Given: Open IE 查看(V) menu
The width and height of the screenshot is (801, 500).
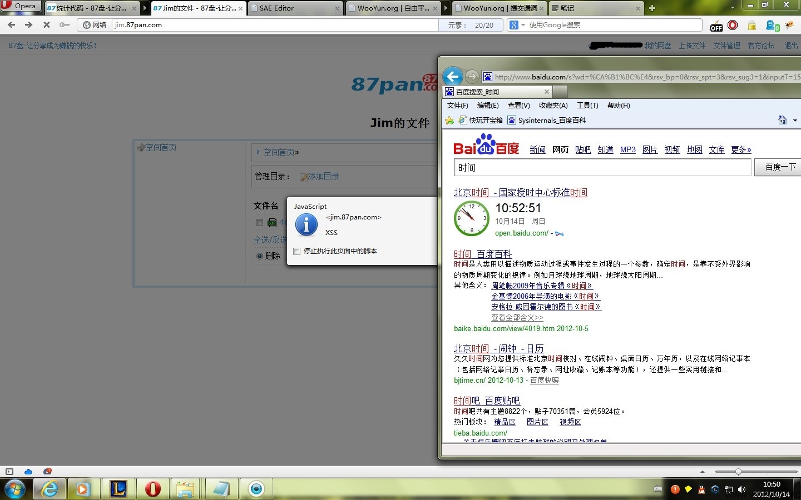Looking at the screenshot, I should pos(518,106).
